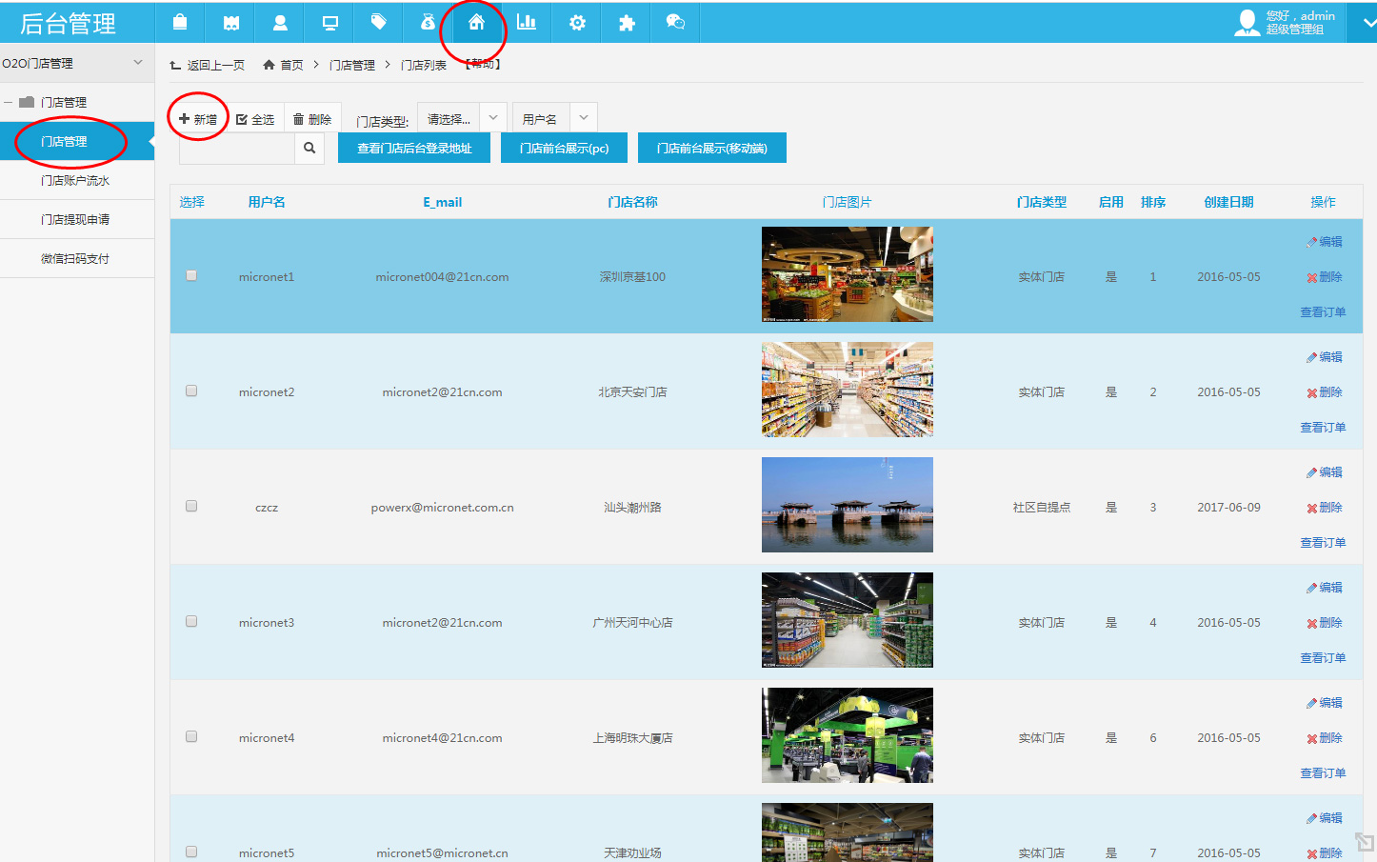Delete the czcz store row

(x=1325, y=508)
